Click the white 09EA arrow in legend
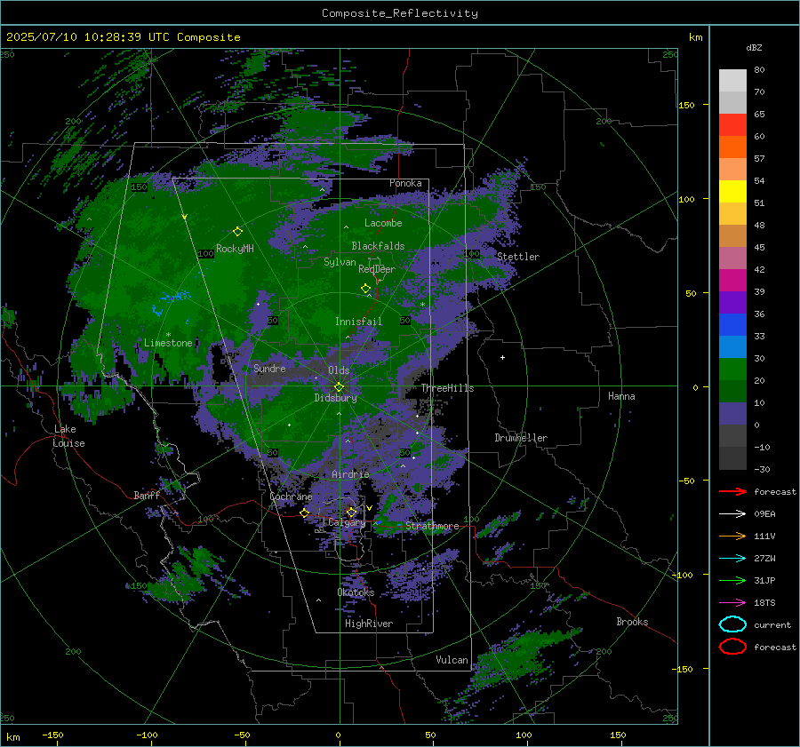Screen dimensions: 800x747 click(732, 514)
